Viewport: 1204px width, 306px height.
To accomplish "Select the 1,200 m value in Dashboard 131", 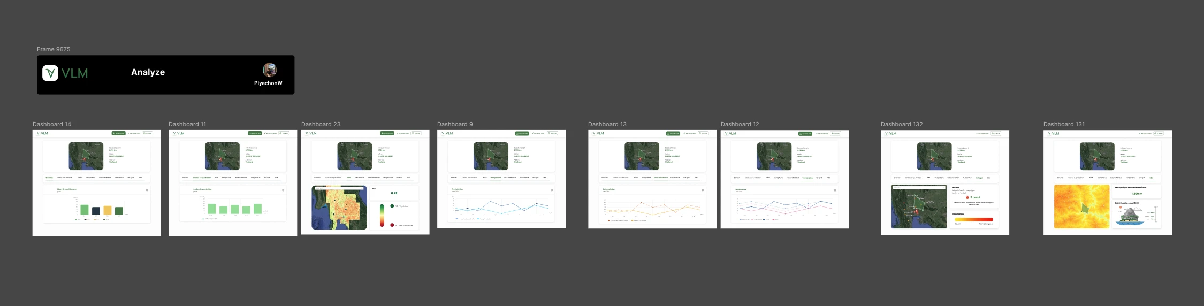I will [x=1137, y=194].
